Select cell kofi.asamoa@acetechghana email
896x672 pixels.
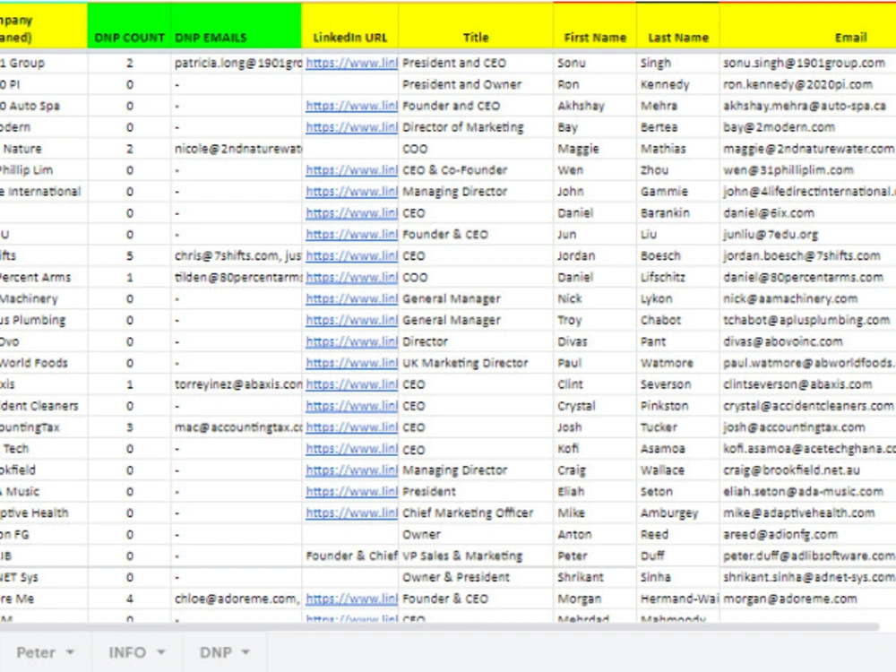[807, 449]
